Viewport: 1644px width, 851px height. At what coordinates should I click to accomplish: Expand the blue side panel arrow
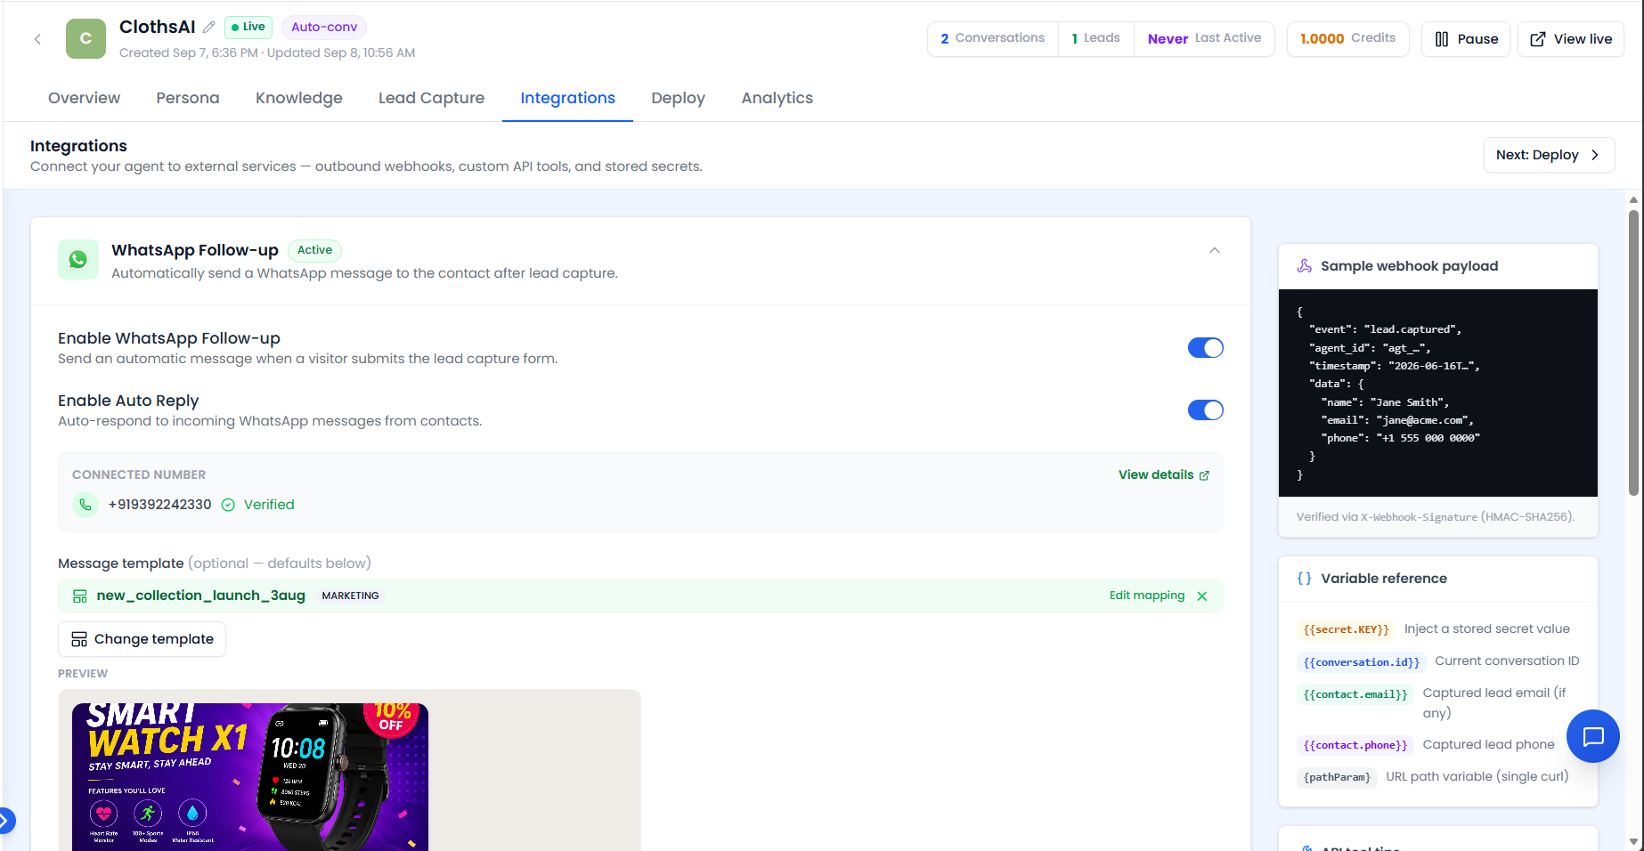(5, 821)
